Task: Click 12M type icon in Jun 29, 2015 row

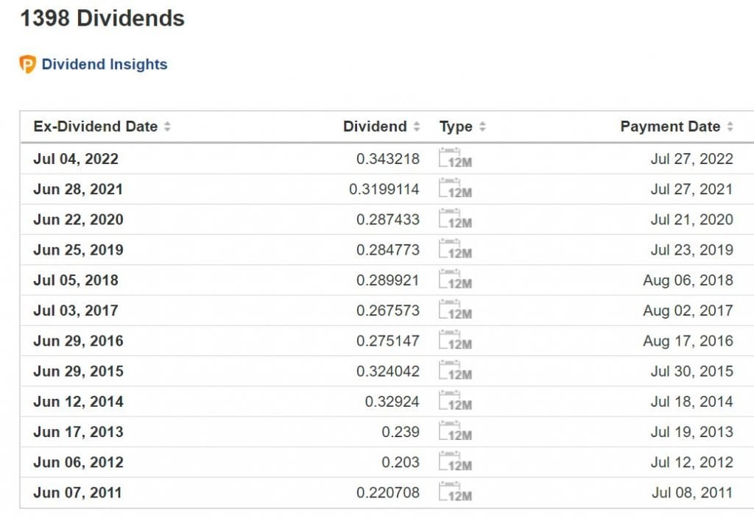Action: point(455,371)
